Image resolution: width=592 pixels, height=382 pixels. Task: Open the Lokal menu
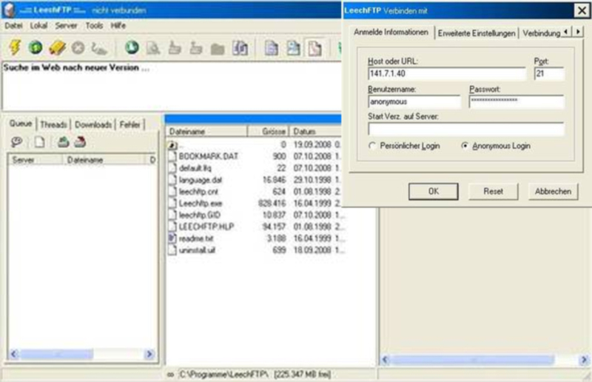[38, 26]
